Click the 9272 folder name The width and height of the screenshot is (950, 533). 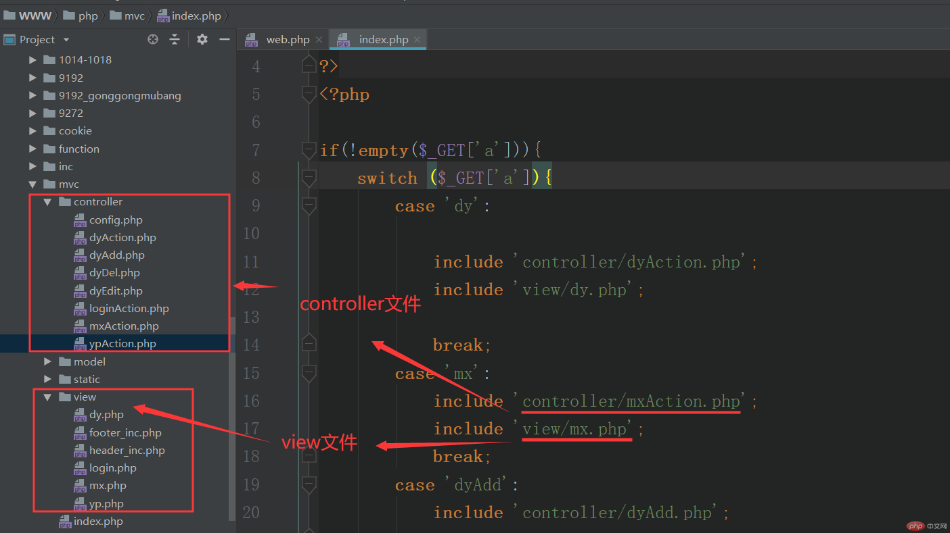click(71, 113)
